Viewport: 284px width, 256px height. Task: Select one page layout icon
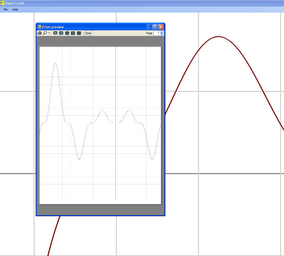(x=55, y=33)
